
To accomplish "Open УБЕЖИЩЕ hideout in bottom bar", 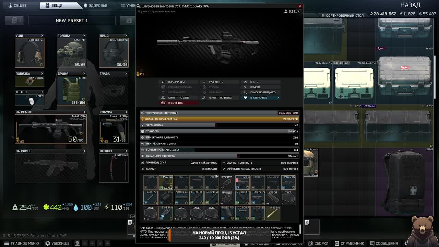I will (58, 243).
